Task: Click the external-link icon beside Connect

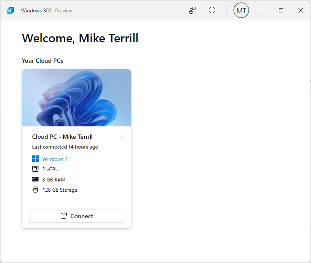Action: pyautogui.click(x=64, y=216)
